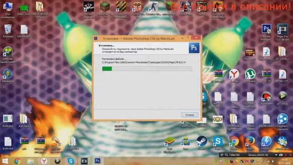Open the Skype desktop shortcut

(x=218, y=143)
